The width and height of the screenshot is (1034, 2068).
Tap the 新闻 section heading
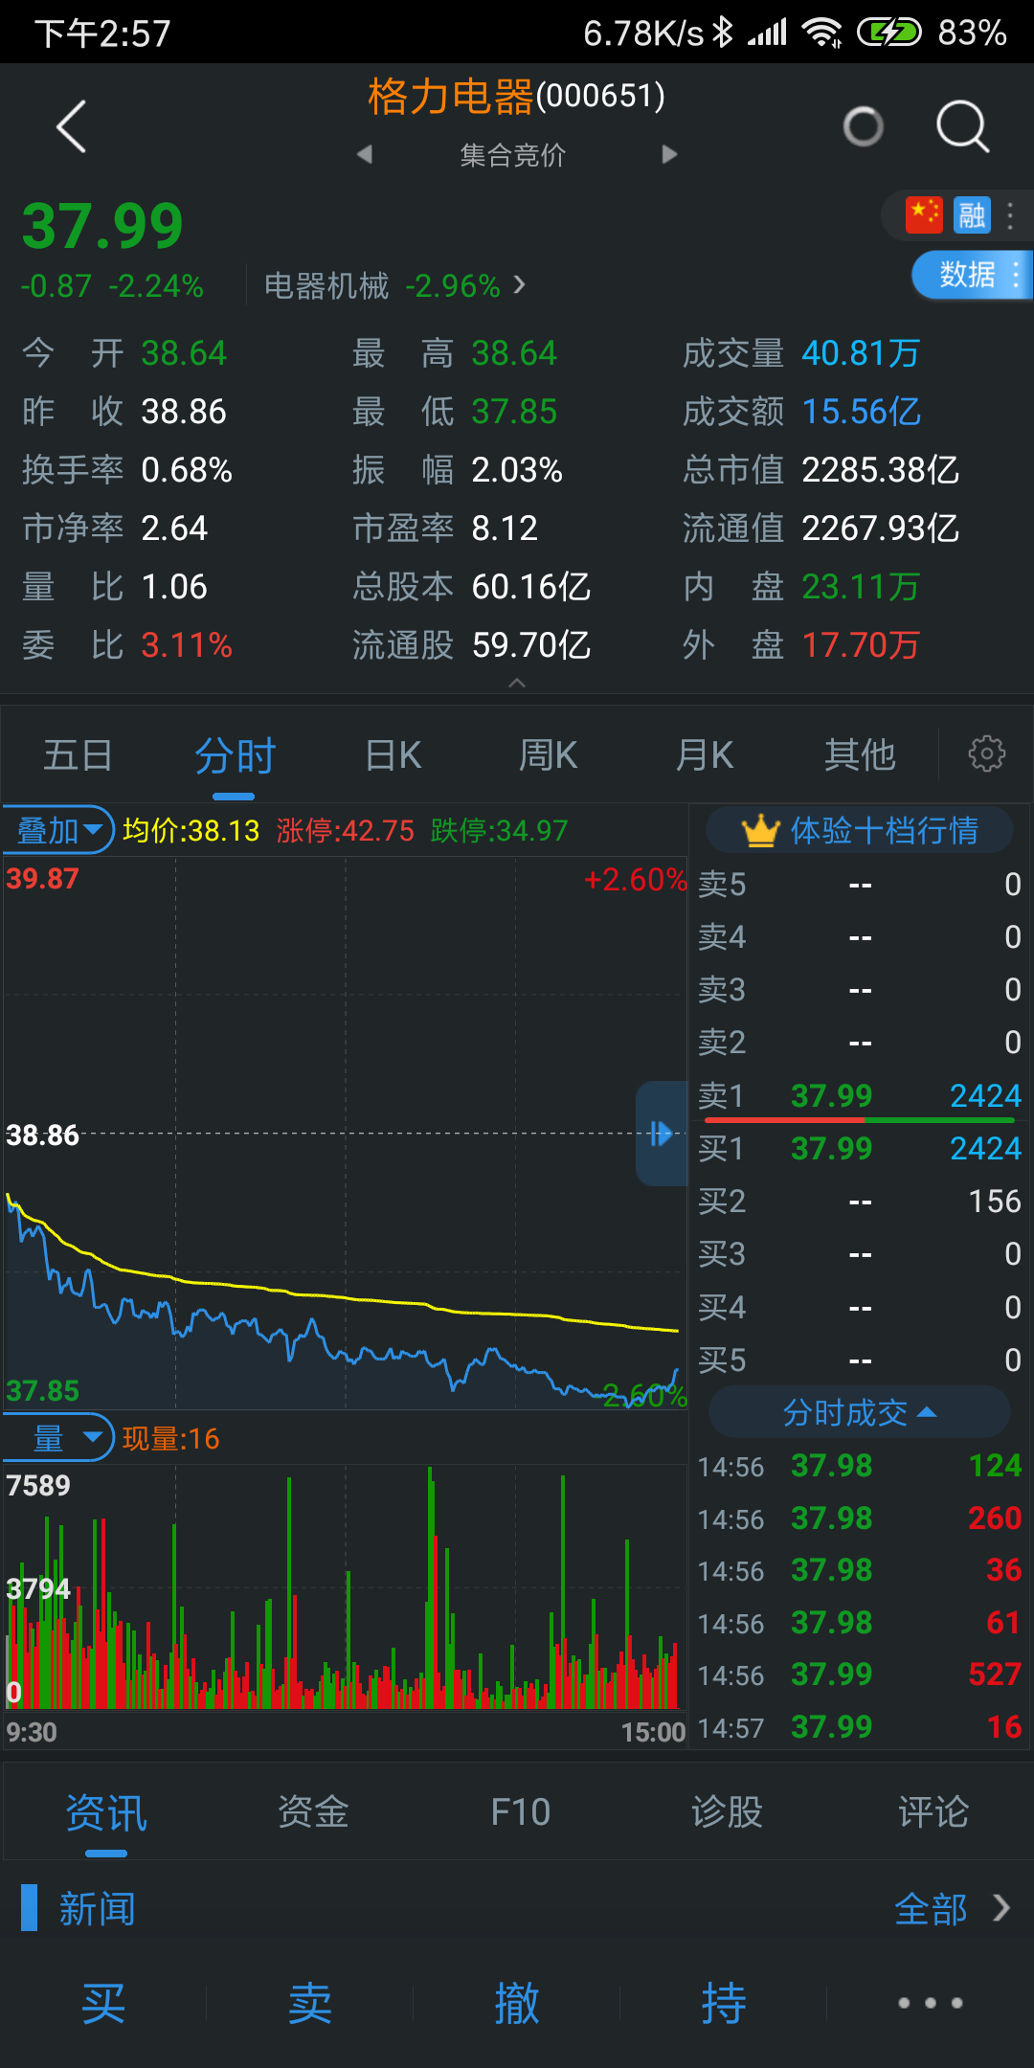pyautogui.click(x=97, y=1909)
